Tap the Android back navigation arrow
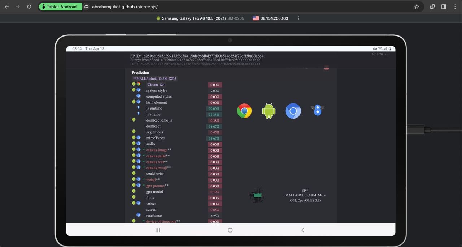The height and width of the screenshot is (247, 462). click(302, 230)
